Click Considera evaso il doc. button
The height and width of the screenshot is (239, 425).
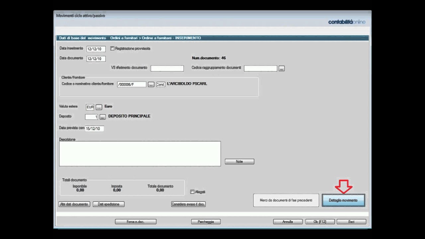pyautogui.click(x=188, y=204)
